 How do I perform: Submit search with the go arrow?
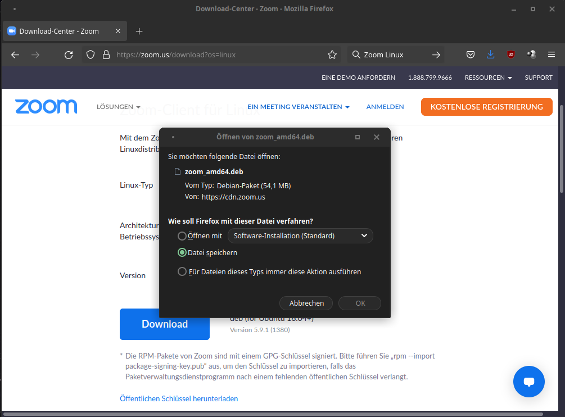pyautogui.click(x=436, y=55)
